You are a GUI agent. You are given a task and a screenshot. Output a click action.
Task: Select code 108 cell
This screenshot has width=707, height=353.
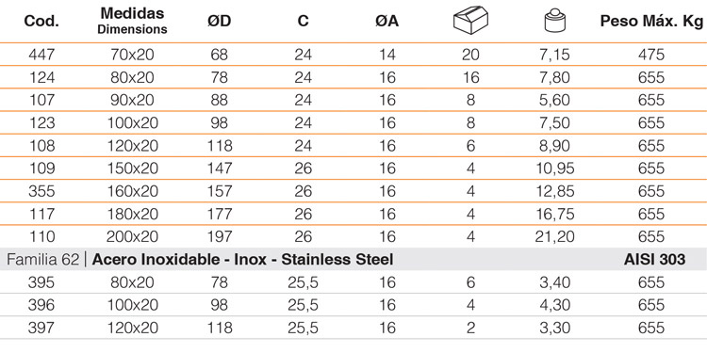[x=41, y=145]
